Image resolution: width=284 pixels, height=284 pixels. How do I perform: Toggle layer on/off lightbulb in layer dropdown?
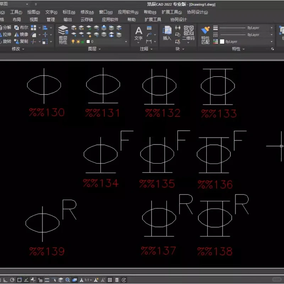click(x=73, y=42)
